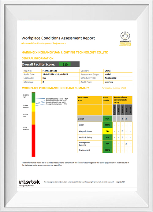The height and width of the screenshot is (212, 153).
Task: Click the 'Schedule Type:' field label
Action: pos(88,78)
